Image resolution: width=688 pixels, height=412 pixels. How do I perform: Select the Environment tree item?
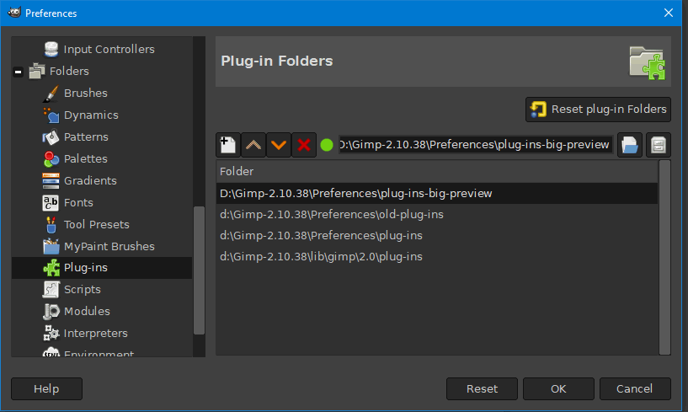click(99, 353)
